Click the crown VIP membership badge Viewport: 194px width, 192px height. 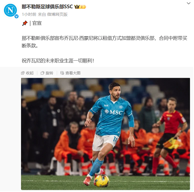(x=80, y=7)
